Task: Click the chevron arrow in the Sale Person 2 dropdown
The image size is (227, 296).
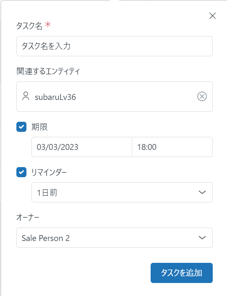Action: 202,238
